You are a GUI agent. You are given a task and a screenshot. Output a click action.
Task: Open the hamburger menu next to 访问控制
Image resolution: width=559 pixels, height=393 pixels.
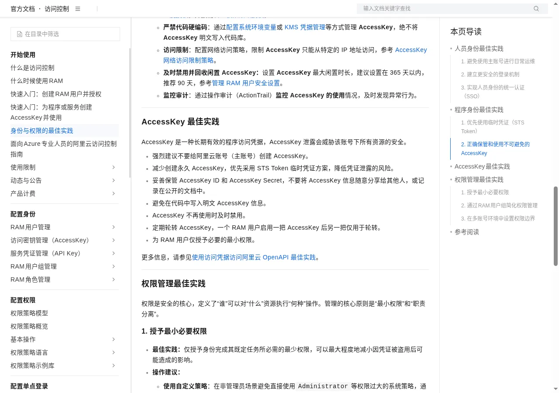[78, 9]
